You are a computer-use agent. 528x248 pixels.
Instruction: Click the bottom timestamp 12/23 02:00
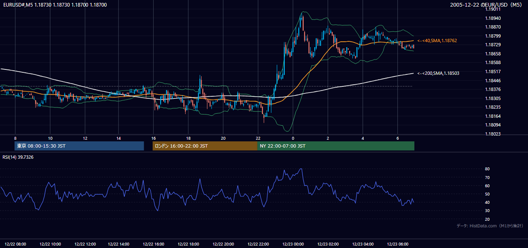328,244
